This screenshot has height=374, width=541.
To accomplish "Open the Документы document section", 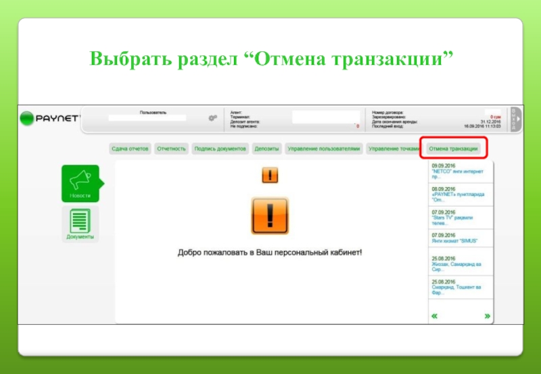I will (x=80, y=225).
